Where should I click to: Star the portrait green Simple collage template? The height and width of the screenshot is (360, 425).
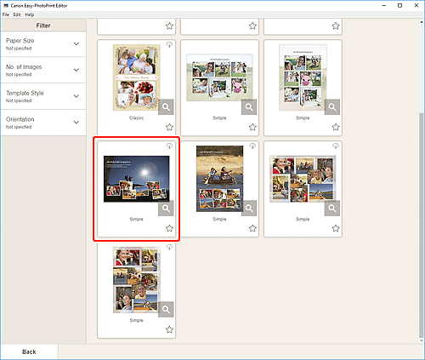click(x=336, y=127)
